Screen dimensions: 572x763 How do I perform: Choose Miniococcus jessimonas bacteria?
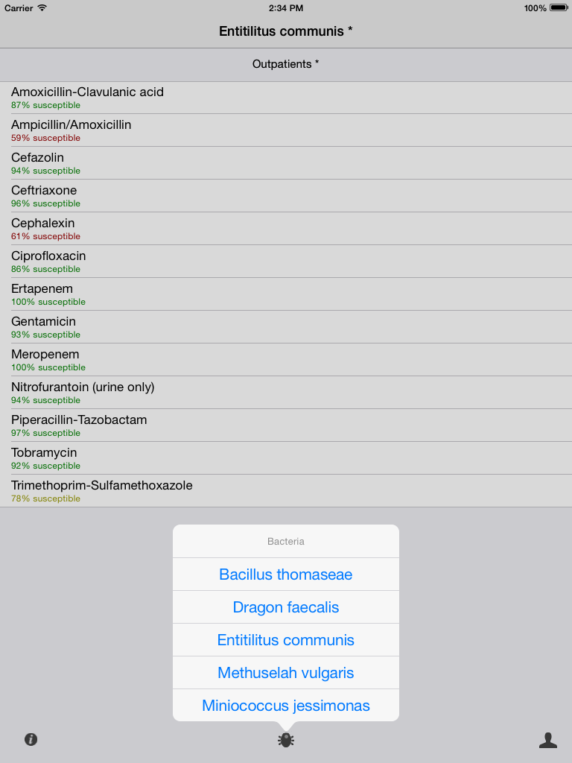[286, 705]
